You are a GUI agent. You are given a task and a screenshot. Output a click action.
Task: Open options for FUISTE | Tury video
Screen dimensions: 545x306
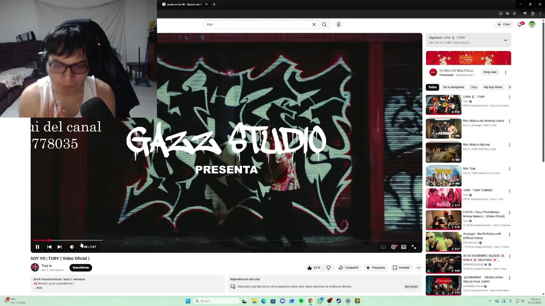click(x=509, y=212)
